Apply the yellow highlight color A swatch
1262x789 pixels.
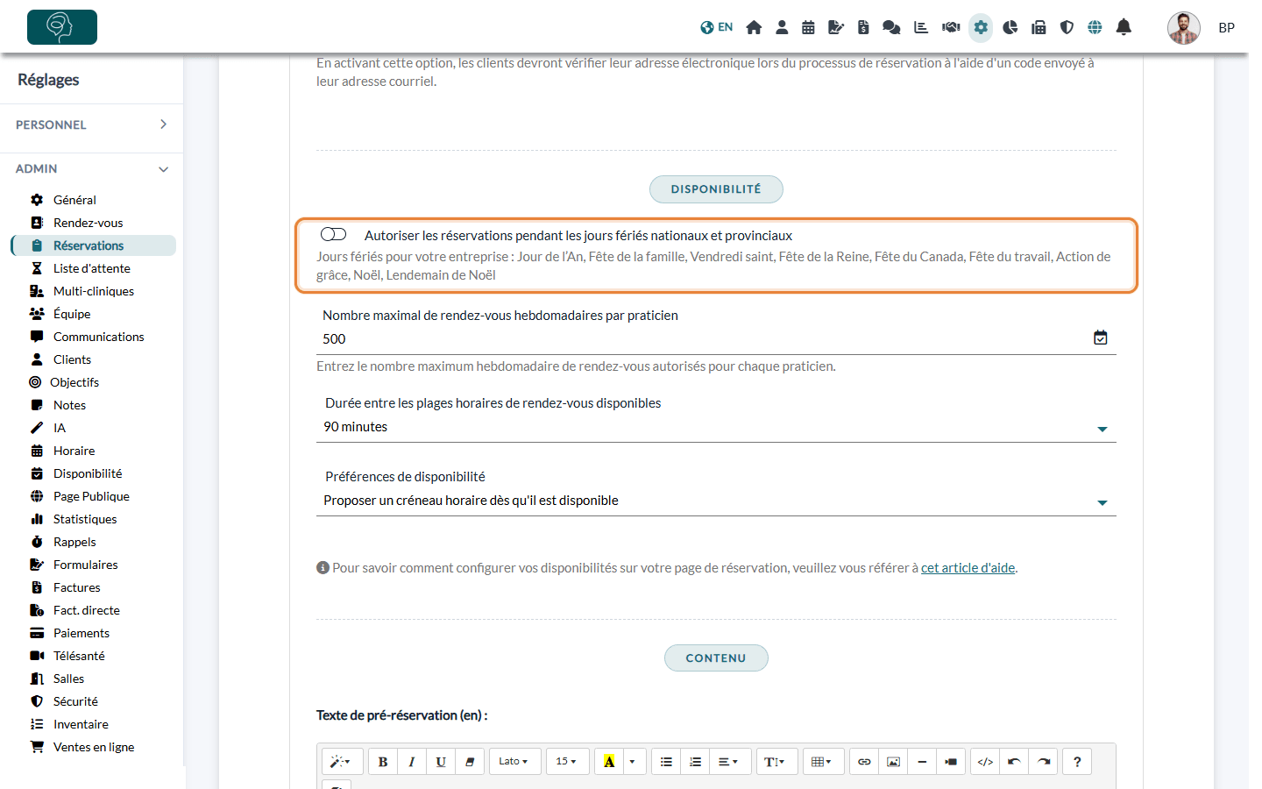(609, 761)
